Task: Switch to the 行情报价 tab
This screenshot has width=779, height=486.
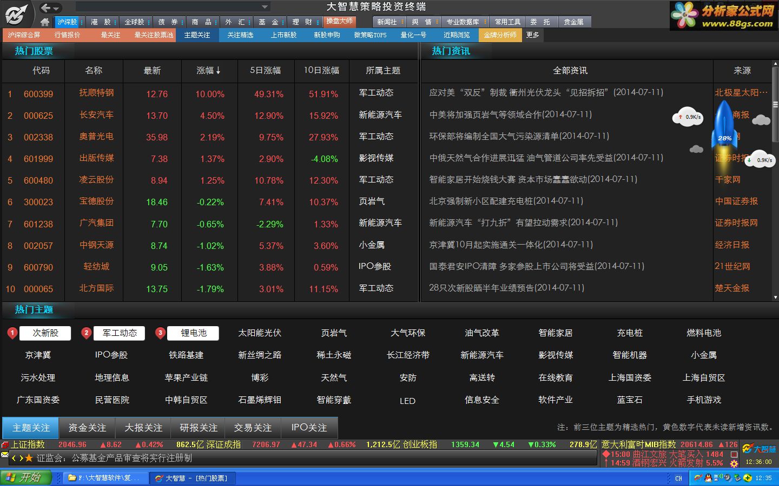Action: (67, 35)
